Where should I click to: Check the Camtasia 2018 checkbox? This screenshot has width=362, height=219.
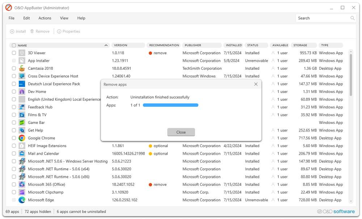coord(14,68)
